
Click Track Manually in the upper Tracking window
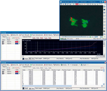[x=24, y=35]
